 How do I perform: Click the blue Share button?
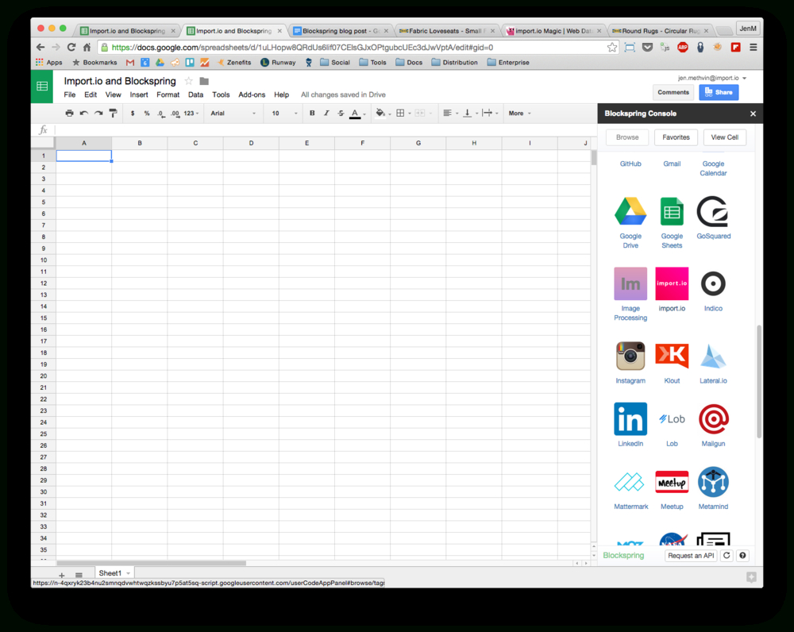tap(718, 92)
